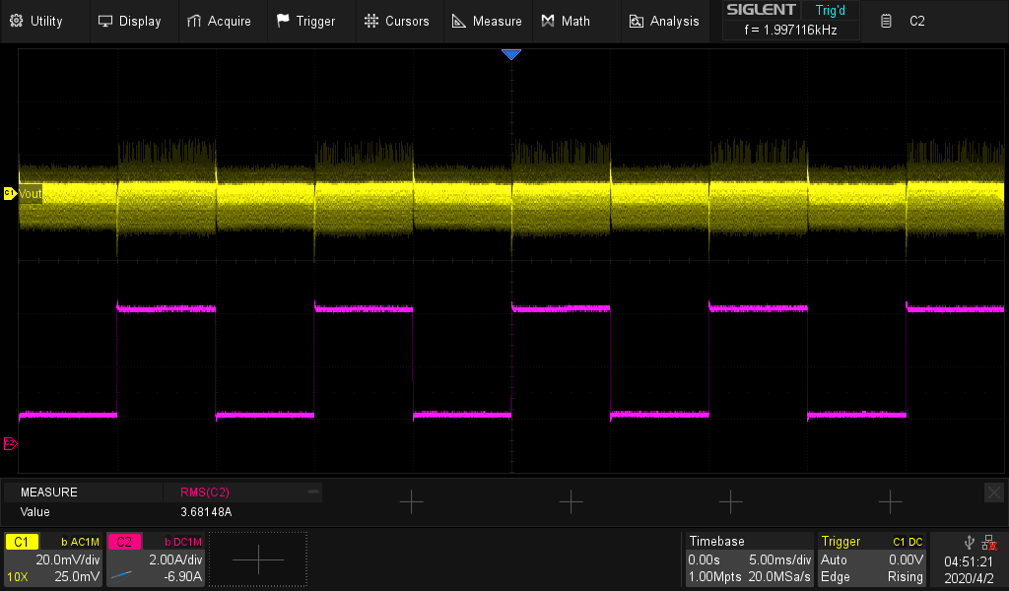
Task: Open the Display menu
Action: click(129, 21)
